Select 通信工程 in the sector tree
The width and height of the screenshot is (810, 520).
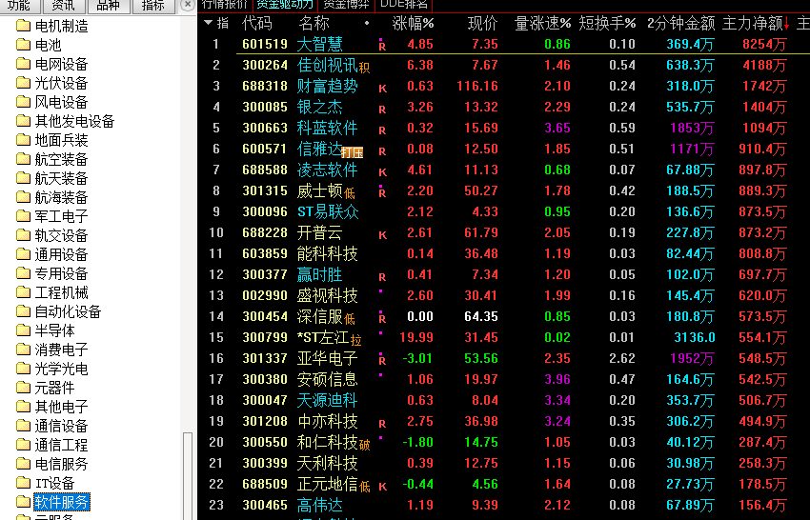[x=61, y=445]
